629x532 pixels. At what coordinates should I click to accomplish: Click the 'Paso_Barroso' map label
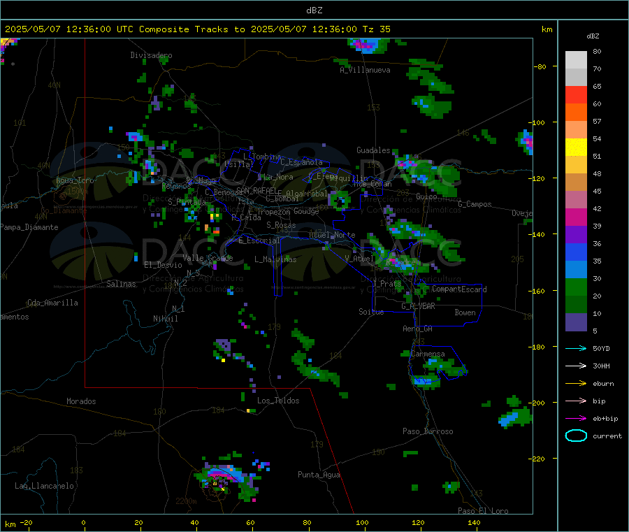[x=428, y=431]
